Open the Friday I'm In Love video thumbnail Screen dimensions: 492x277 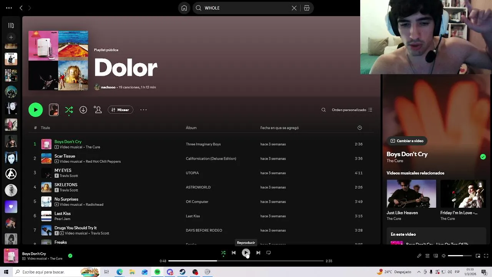coord(463,194)
